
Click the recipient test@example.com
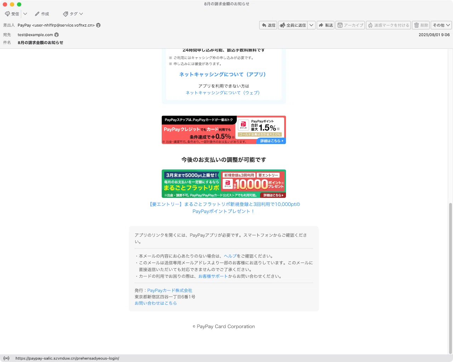(x=35, y=35)
